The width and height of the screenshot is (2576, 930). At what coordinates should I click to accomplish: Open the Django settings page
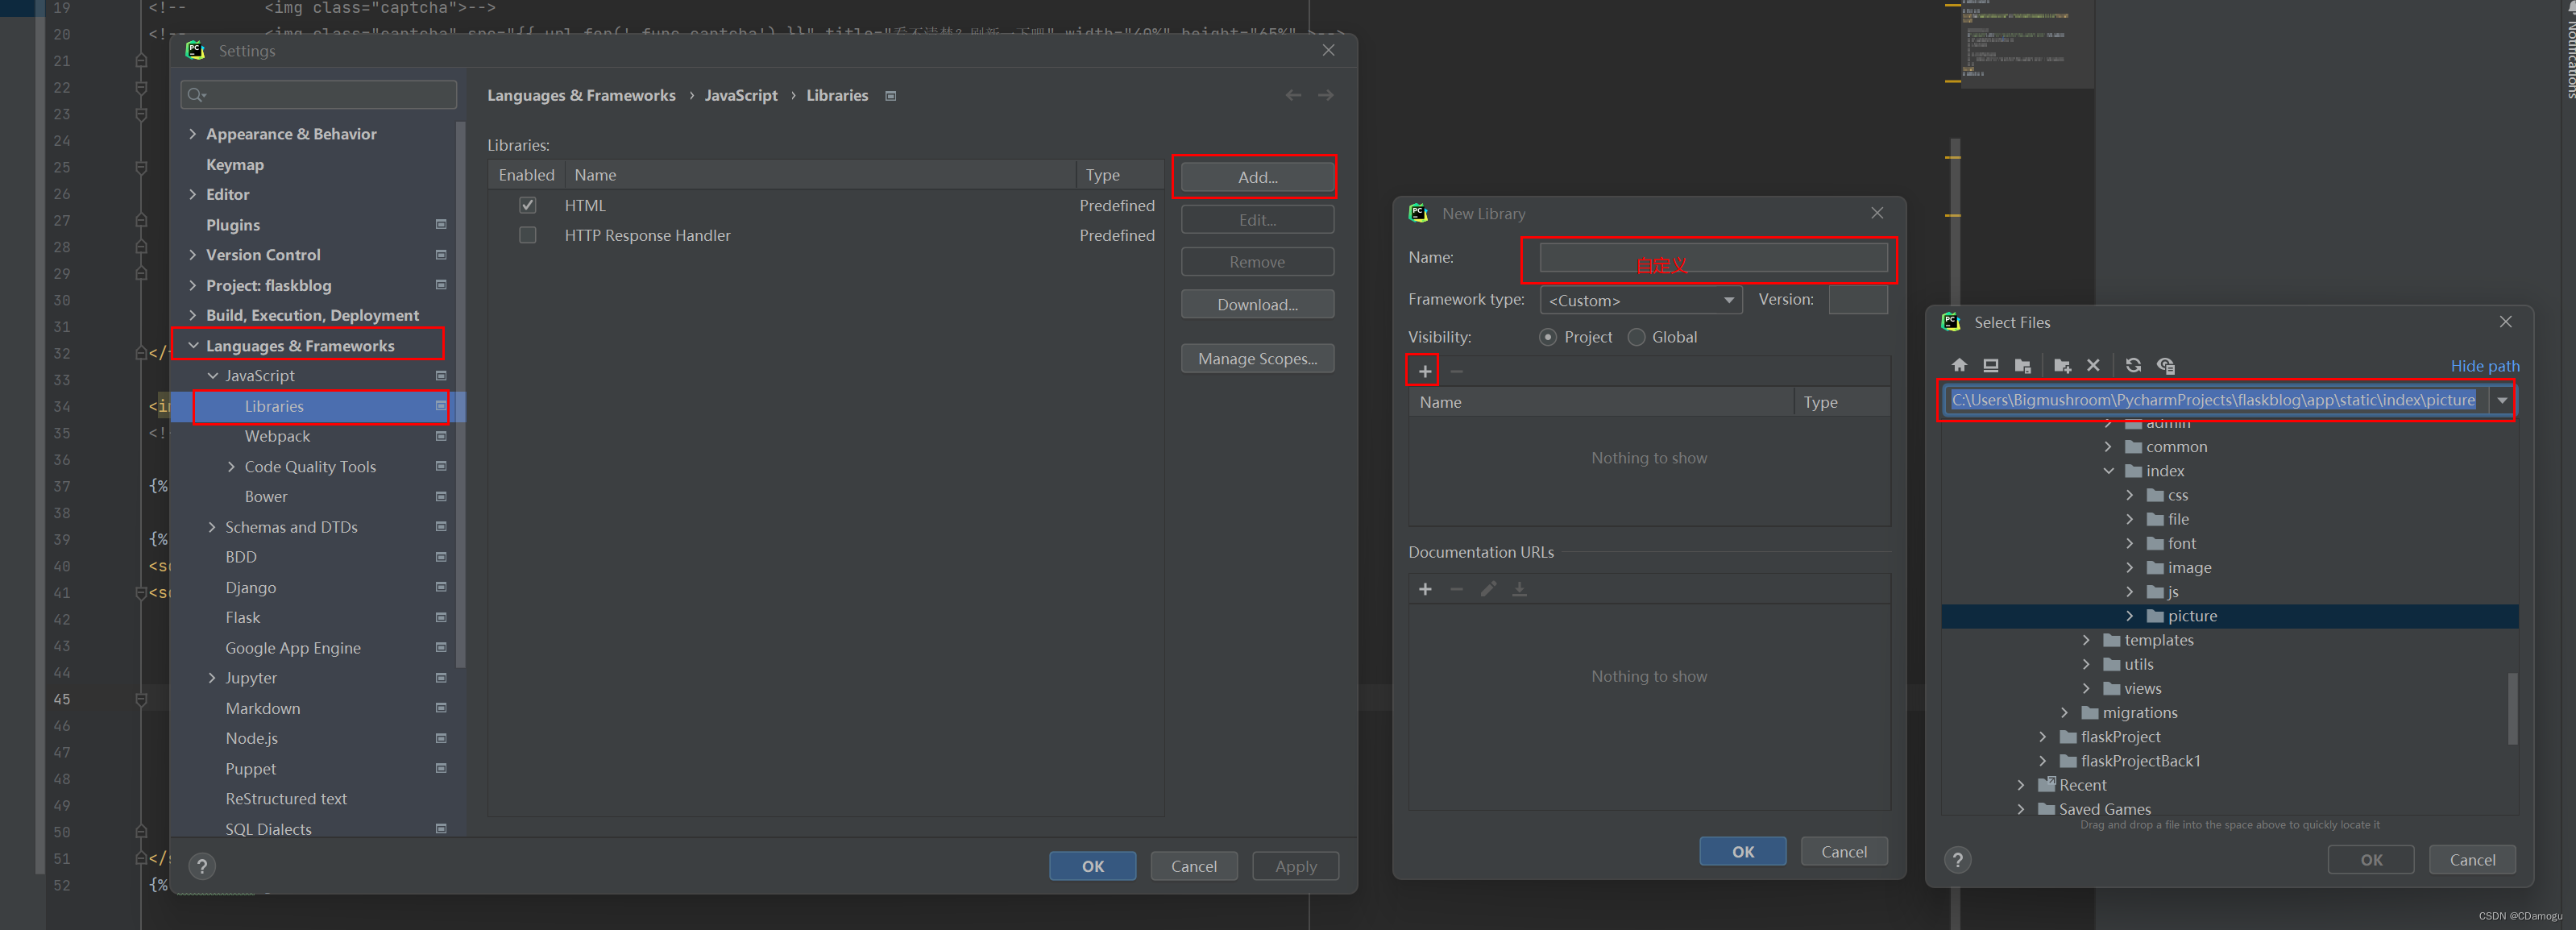click(251, 587)
